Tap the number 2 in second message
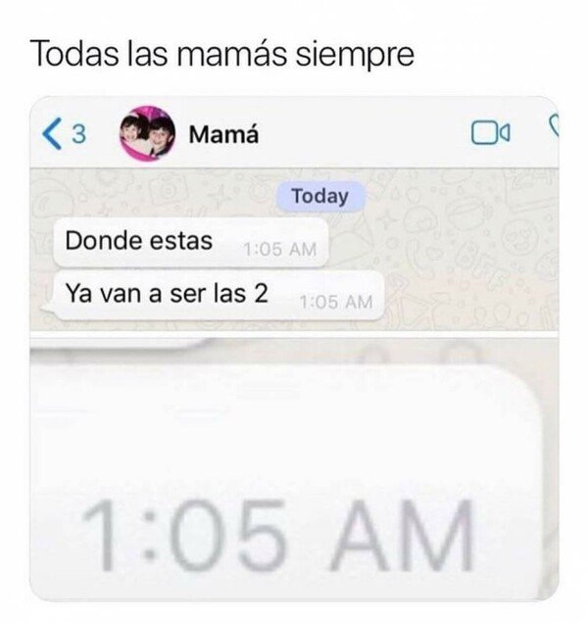The image size is (588, 623). point(261,293)
